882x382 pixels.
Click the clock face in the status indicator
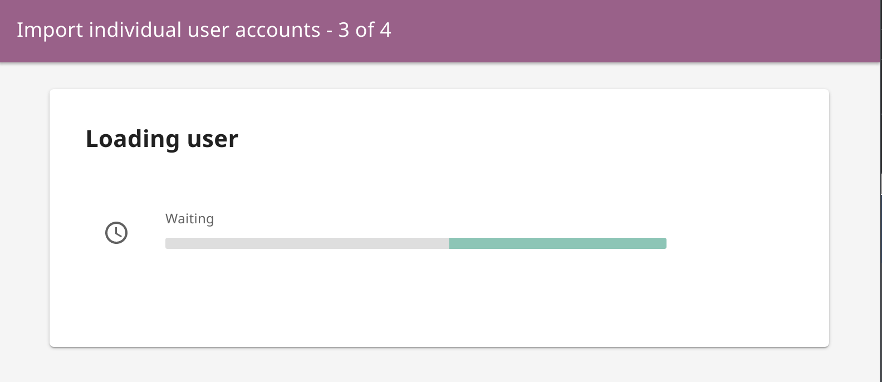116,233
